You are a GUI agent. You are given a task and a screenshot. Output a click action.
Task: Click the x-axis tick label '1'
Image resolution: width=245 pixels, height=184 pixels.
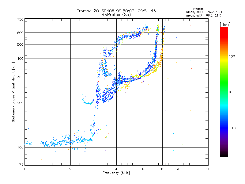click(24, 169)
